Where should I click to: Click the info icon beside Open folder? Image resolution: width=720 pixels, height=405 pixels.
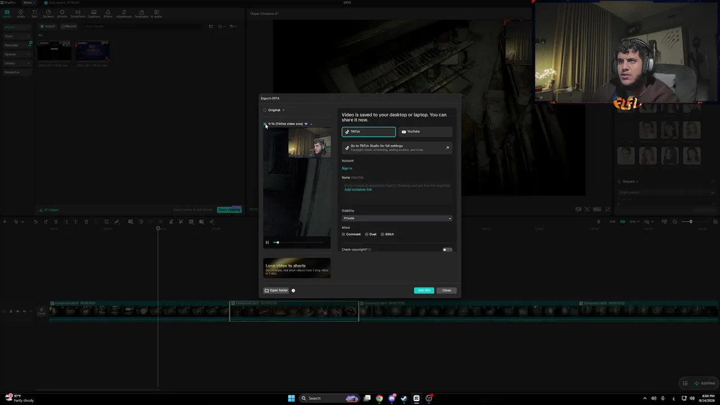click(293, 290)
